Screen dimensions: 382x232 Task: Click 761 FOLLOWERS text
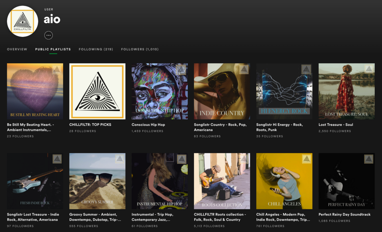pyautogui.click(x=270, y=226)
